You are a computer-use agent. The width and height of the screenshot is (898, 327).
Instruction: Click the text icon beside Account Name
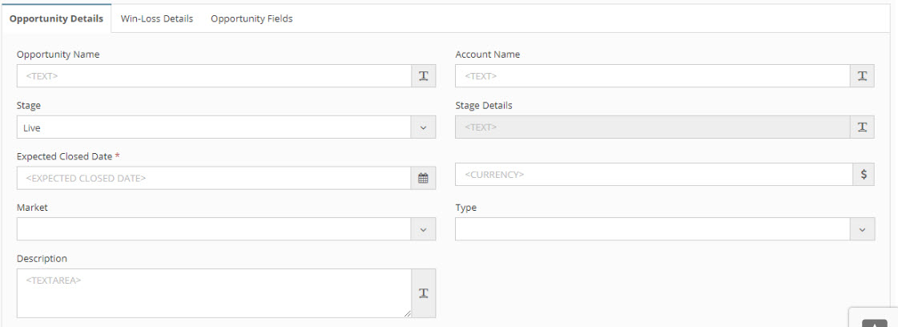(862, 75)
